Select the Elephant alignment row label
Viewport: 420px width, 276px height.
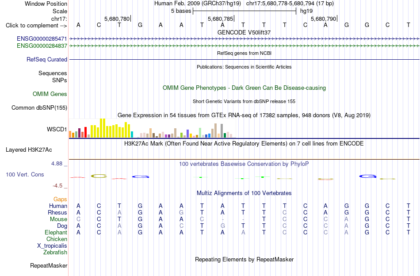(56, 233)
